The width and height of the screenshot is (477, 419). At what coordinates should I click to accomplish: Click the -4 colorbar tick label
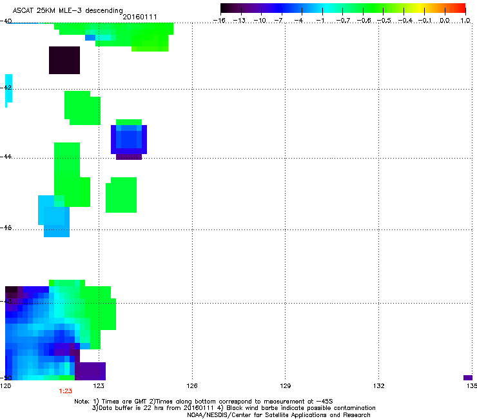coord(298,21)
